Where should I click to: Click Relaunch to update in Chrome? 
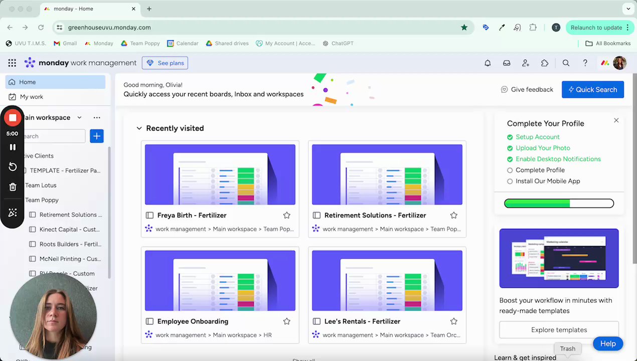[x=600, y=28]
